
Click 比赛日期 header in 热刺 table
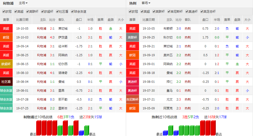[x=149, y=20]
